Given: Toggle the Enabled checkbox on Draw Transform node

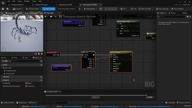Looking at the screenshot, I should pyautogui.click(x=118, y=71).
